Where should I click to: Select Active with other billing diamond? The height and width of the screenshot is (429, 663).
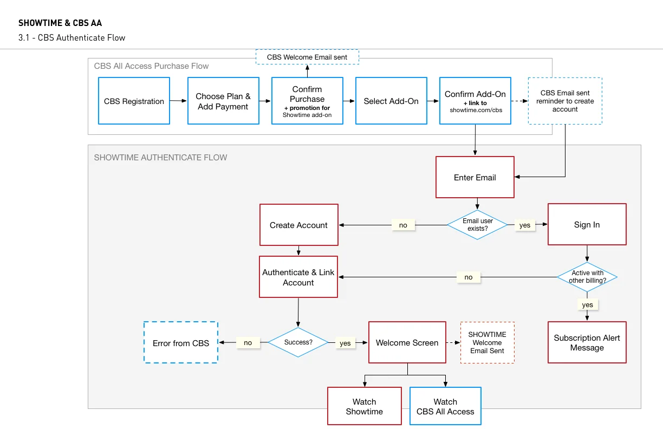tap(587, 277)
